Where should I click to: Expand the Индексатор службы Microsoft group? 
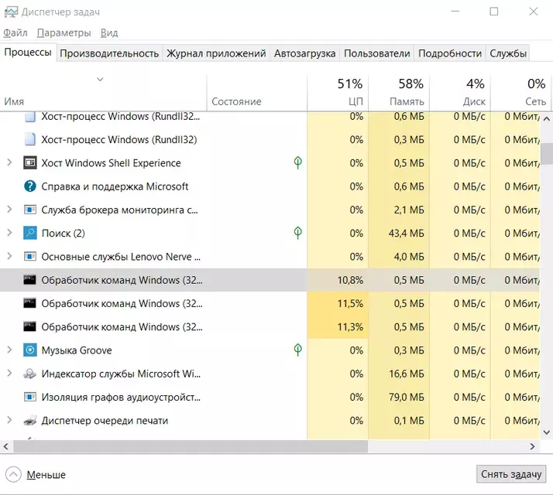[9, 373]
